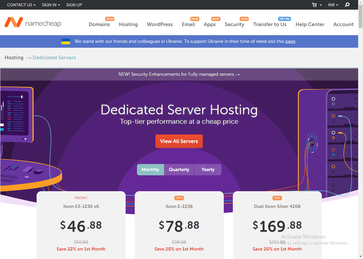The image size is (363, 259).
Task: Open the Help Center menu
Action: [310, 24]
